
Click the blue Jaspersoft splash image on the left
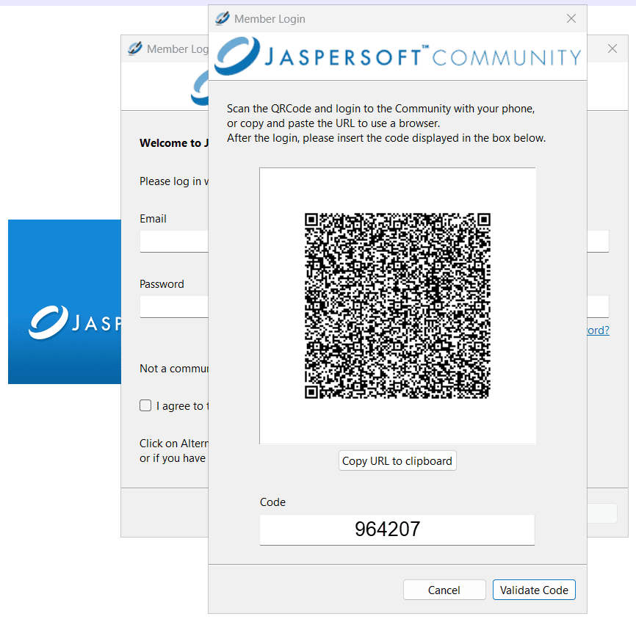pyautogui.click(x=64, y=301)
